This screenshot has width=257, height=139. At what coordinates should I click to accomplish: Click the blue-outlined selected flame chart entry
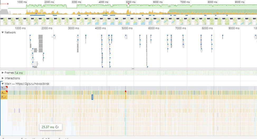92,97
